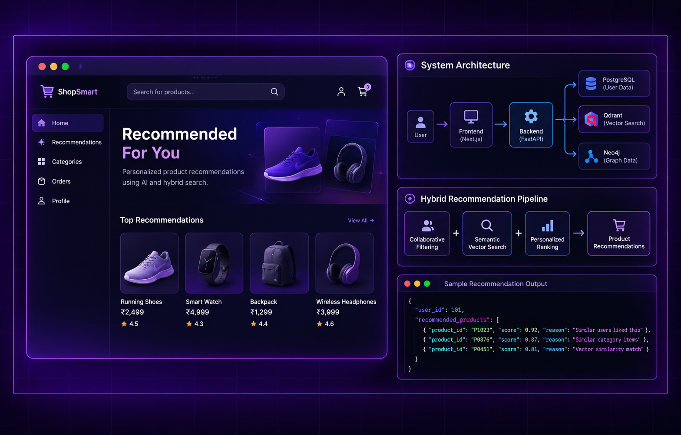Image resolution: width=681 pixels, height=435 pixels.
Task: Click the Hybrid Recommendation Pipeline header icon
Action: click(x=410, y=199)
